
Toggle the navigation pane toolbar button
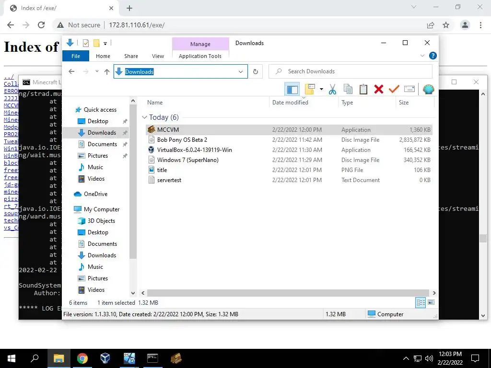pyautogui.click(x=292, y=90)
